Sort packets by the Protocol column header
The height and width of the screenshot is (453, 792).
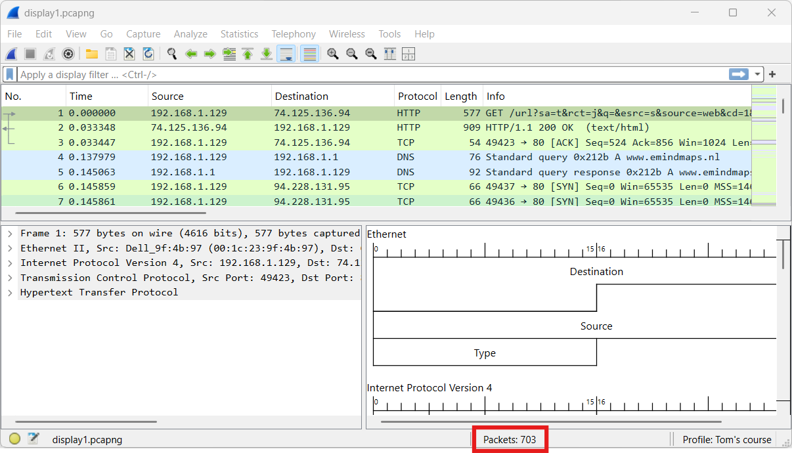pos(417,97)
